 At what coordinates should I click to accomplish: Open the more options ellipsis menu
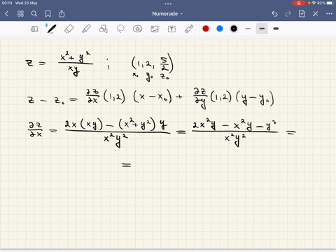click(329, 14)
